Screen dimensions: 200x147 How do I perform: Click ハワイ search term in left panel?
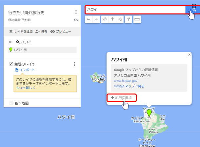coord(26,42)
